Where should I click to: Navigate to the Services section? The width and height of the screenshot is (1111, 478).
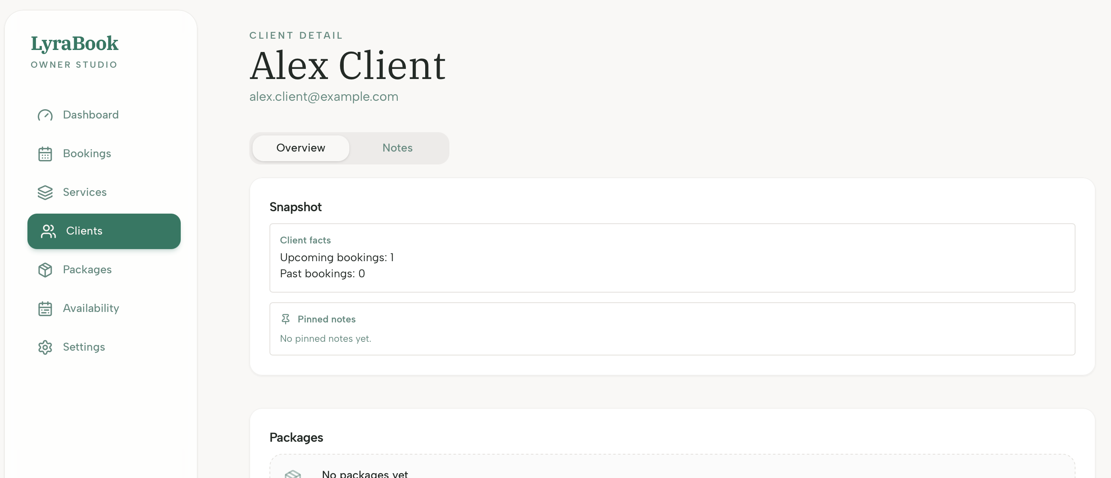85,192
